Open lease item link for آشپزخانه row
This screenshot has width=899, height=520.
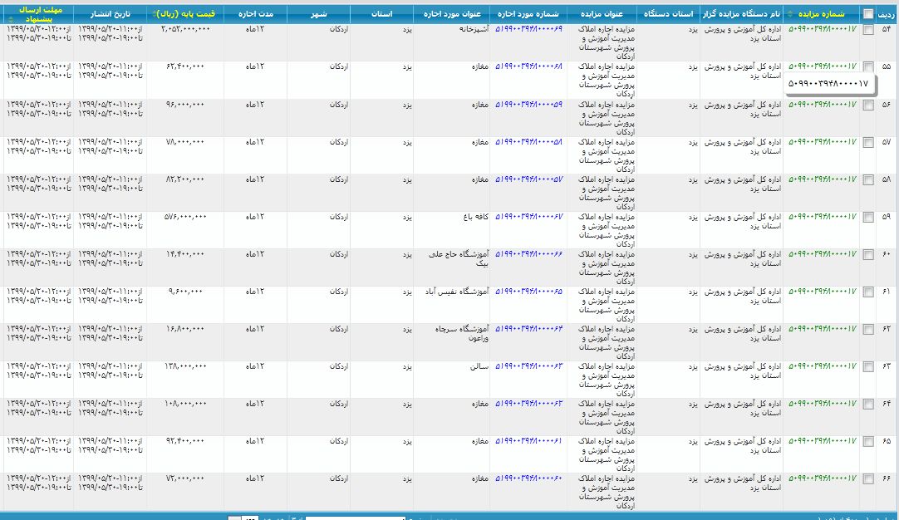pos(529,29)
